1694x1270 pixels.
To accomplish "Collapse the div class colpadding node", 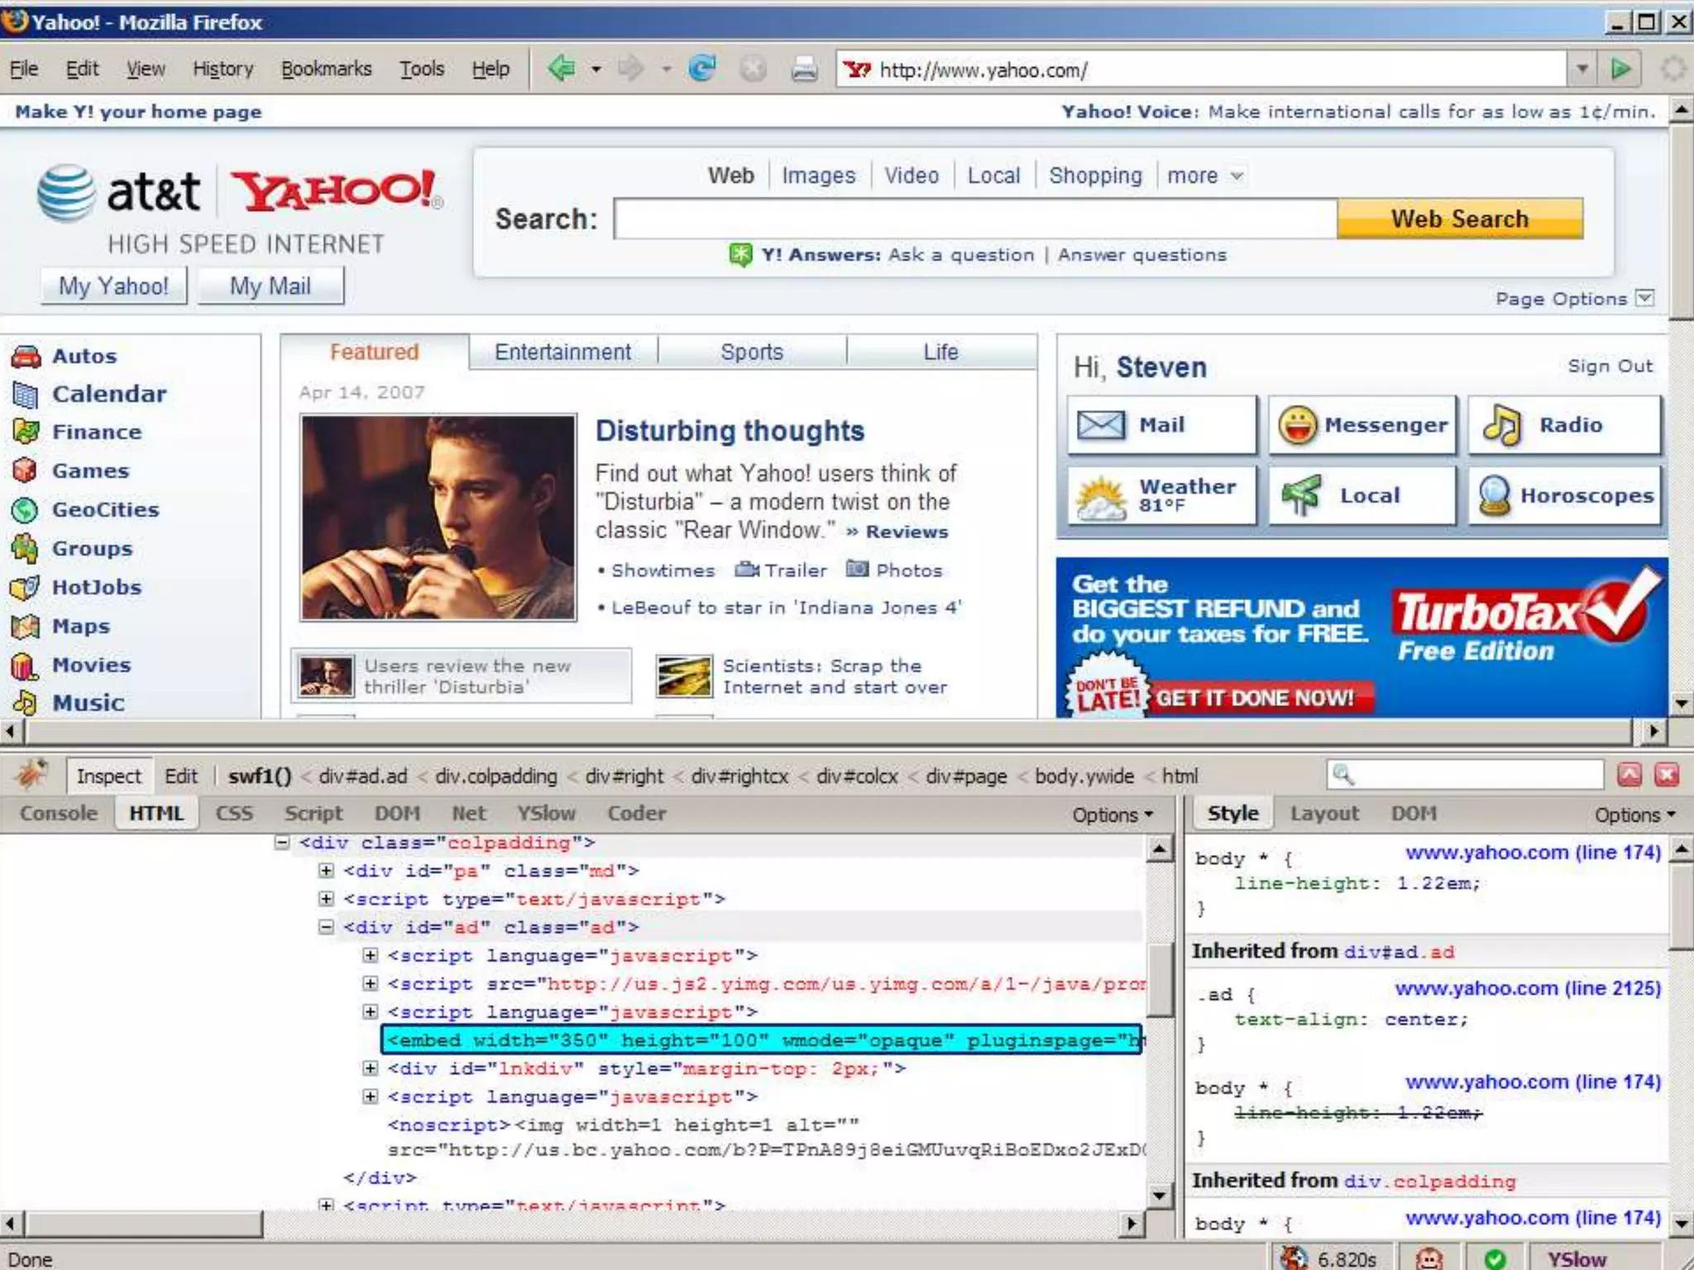I will click(x=282, y=843).
